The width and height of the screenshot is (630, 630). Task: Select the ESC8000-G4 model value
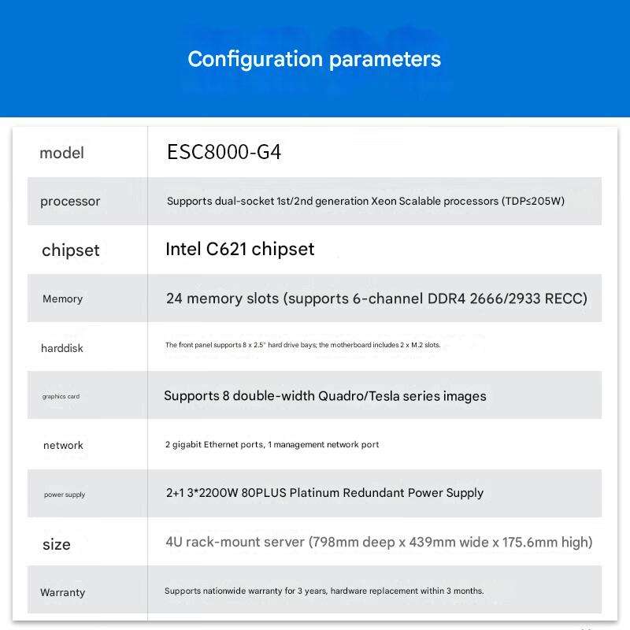(224, 152)
